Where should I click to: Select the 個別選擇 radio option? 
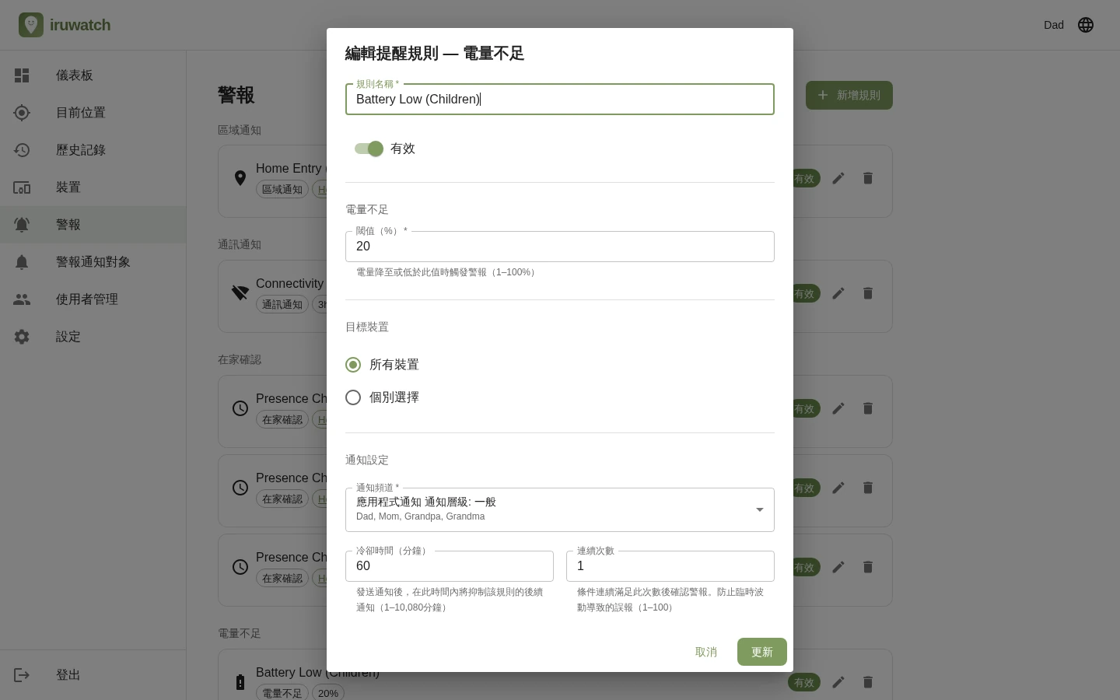point(353,397)
